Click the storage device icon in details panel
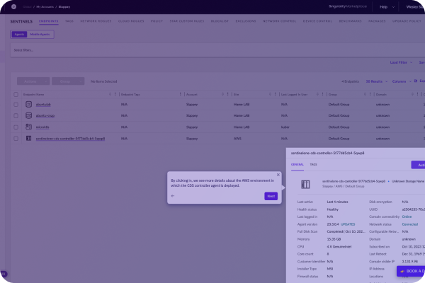Image resolution: width=425 pixels, height=283 pixels. tap(305, 185)
